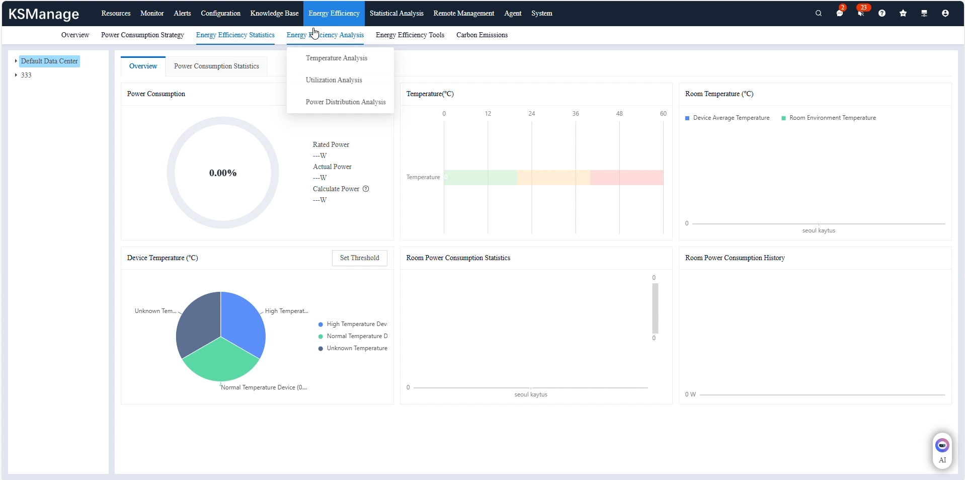Click the Set Threshold button
The height and width of the screenshot is (480, 965).
point(359,258)
